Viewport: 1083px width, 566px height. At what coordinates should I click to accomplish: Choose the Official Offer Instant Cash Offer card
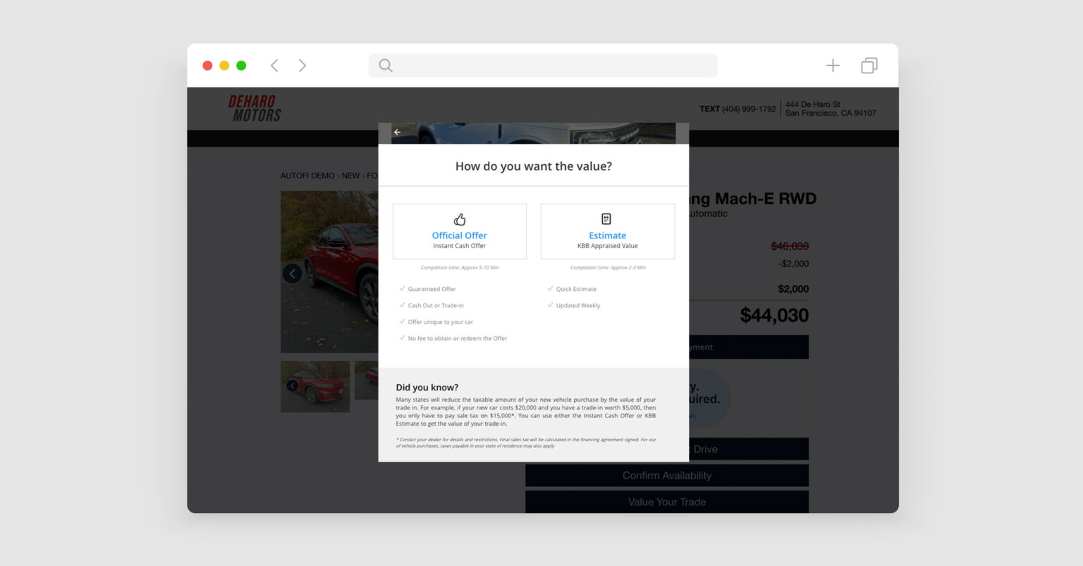[x=459, y=231]
